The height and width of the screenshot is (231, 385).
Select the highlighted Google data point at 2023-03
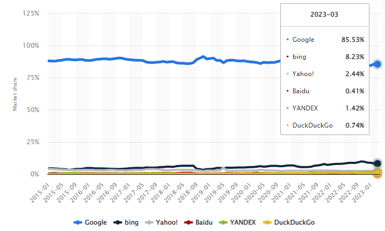pos(377,64)
